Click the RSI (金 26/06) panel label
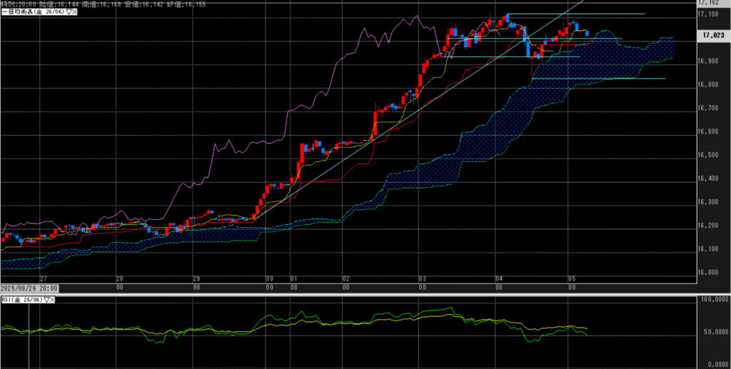 pos(21,300)
